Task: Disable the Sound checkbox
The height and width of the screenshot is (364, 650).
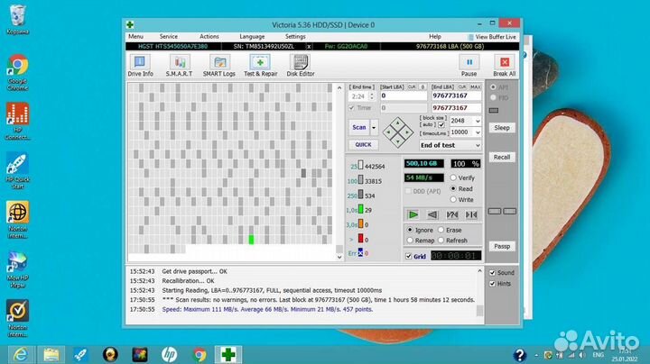Action: point(492,272)
